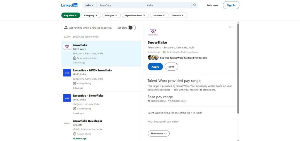Open the three-dots job options menu

231,27
